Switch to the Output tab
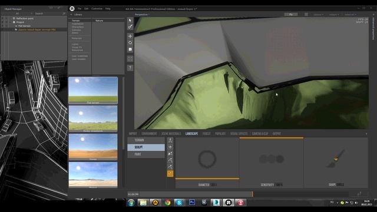The height and width of the screenshot is (212, 377). coord(276,134)
